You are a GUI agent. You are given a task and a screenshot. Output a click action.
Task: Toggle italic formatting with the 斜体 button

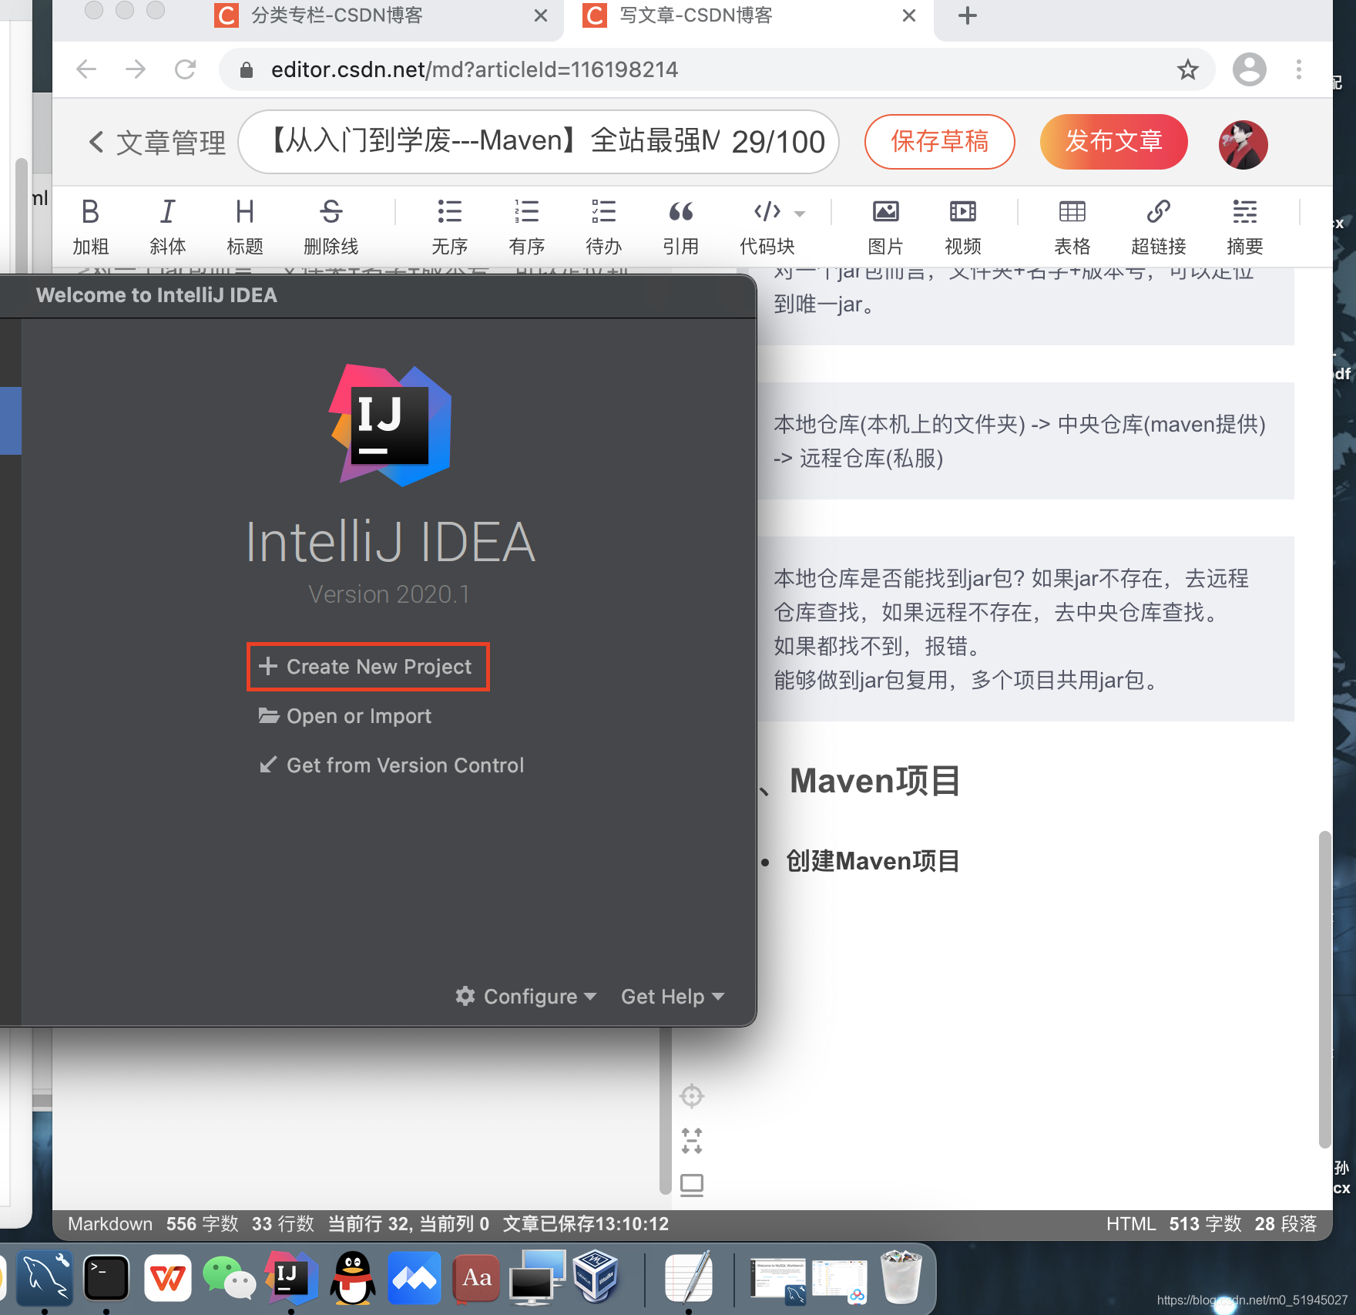point(167,226)
